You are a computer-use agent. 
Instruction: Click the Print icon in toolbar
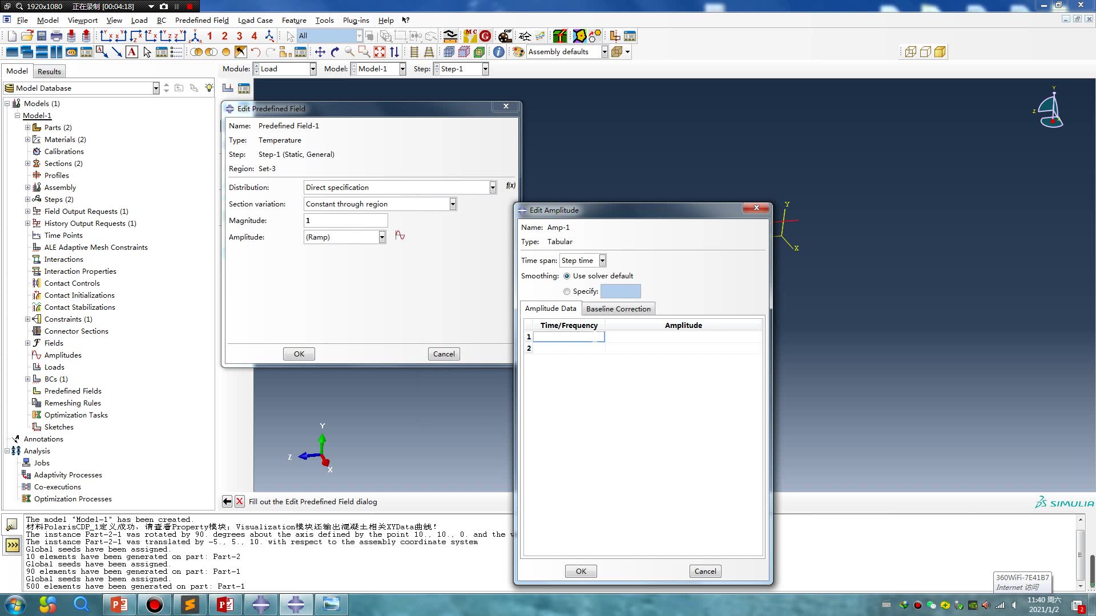pyautogui.click(x=56, y=36)
